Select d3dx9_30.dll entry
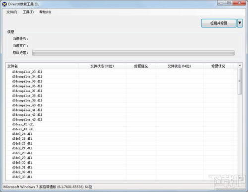 coord(22,163)
